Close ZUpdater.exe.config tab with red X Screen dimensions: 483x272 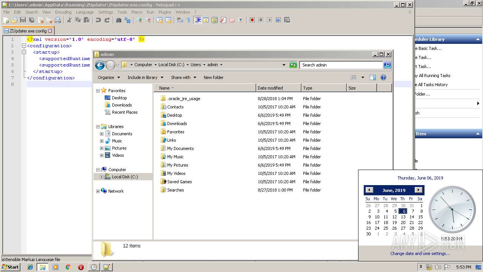[x=50, y=31]
